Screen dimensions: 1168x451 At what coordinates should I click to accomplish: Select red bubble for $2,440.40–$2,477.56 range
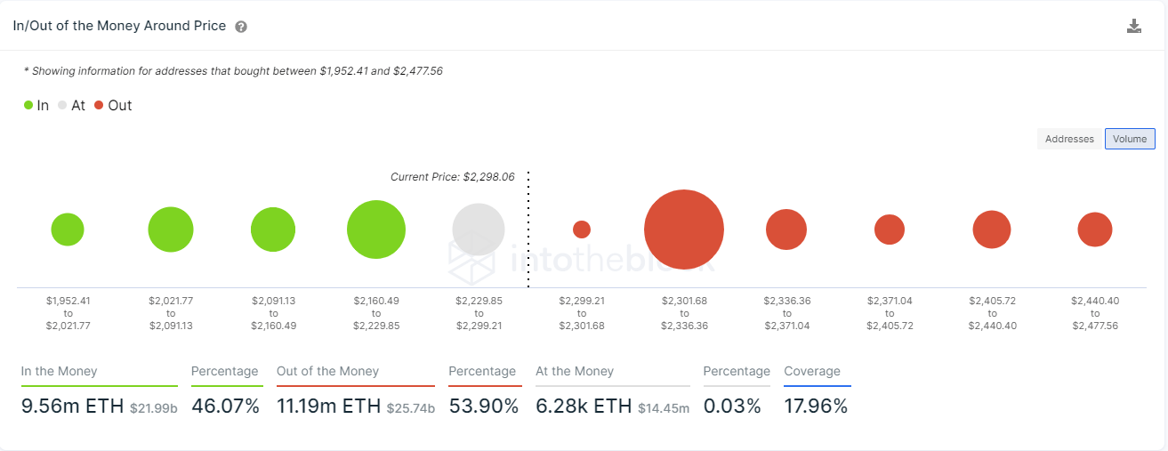click(1095, 230)
